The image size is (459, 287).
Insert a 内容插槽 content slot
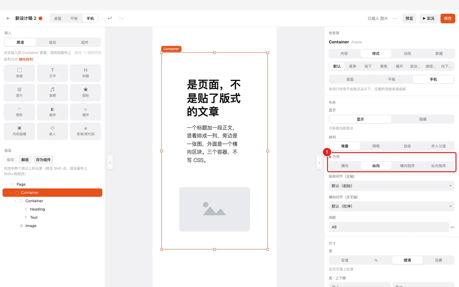click(20, 131)
